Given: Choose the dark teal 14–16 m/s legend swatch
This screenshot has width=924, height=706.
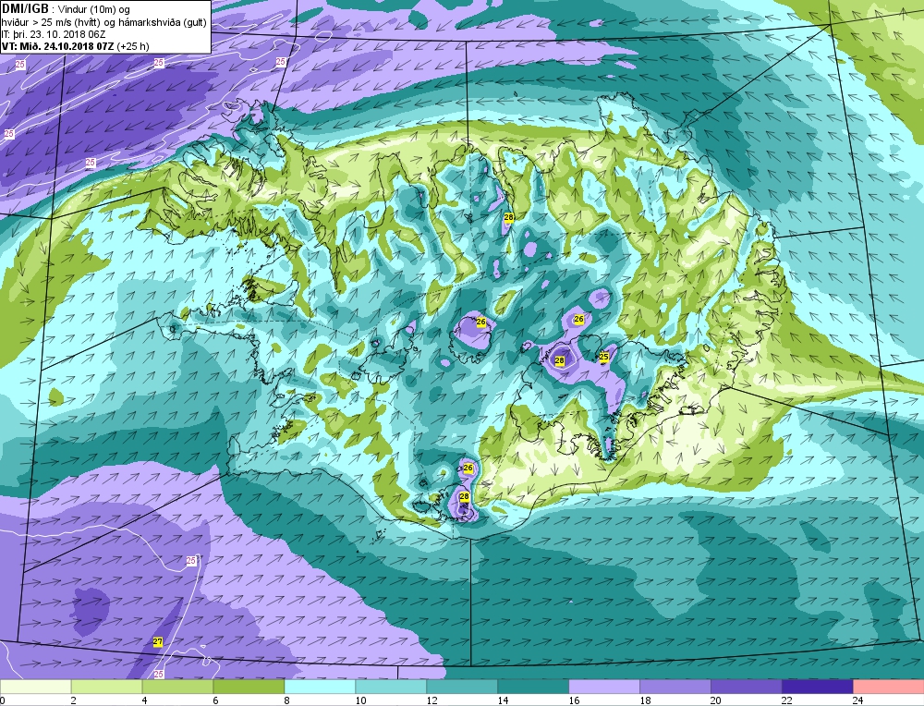Looking at the screenshot, I should [533, 687].
